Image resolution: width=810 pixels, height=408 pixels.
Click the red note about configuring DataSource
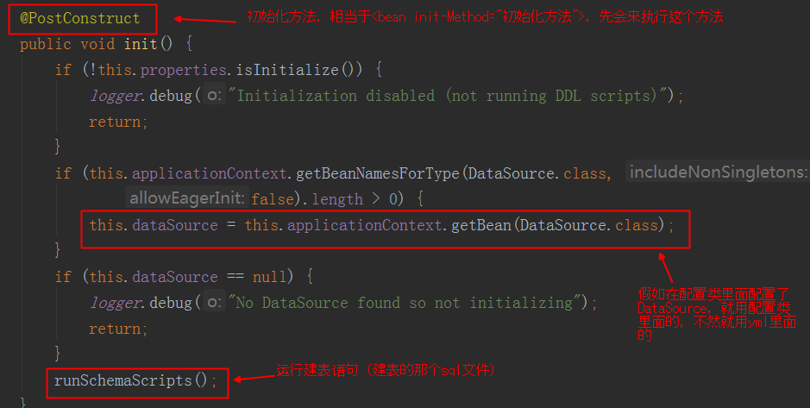716,313
